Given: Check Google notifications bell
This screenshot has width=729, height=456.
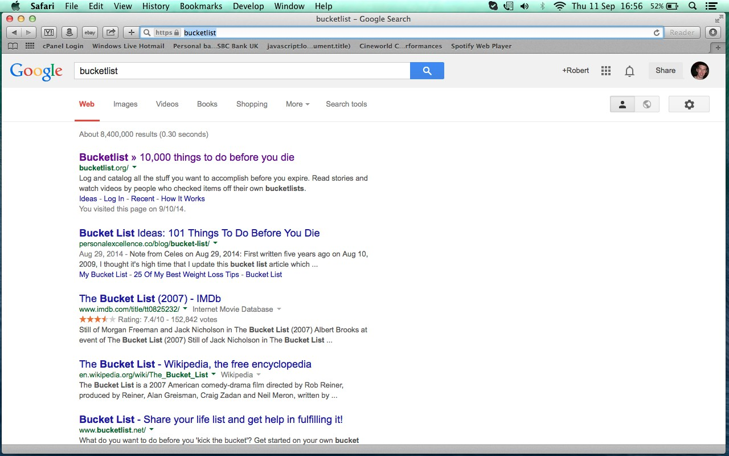Looking at the screenshot, I should coord(629,71).
